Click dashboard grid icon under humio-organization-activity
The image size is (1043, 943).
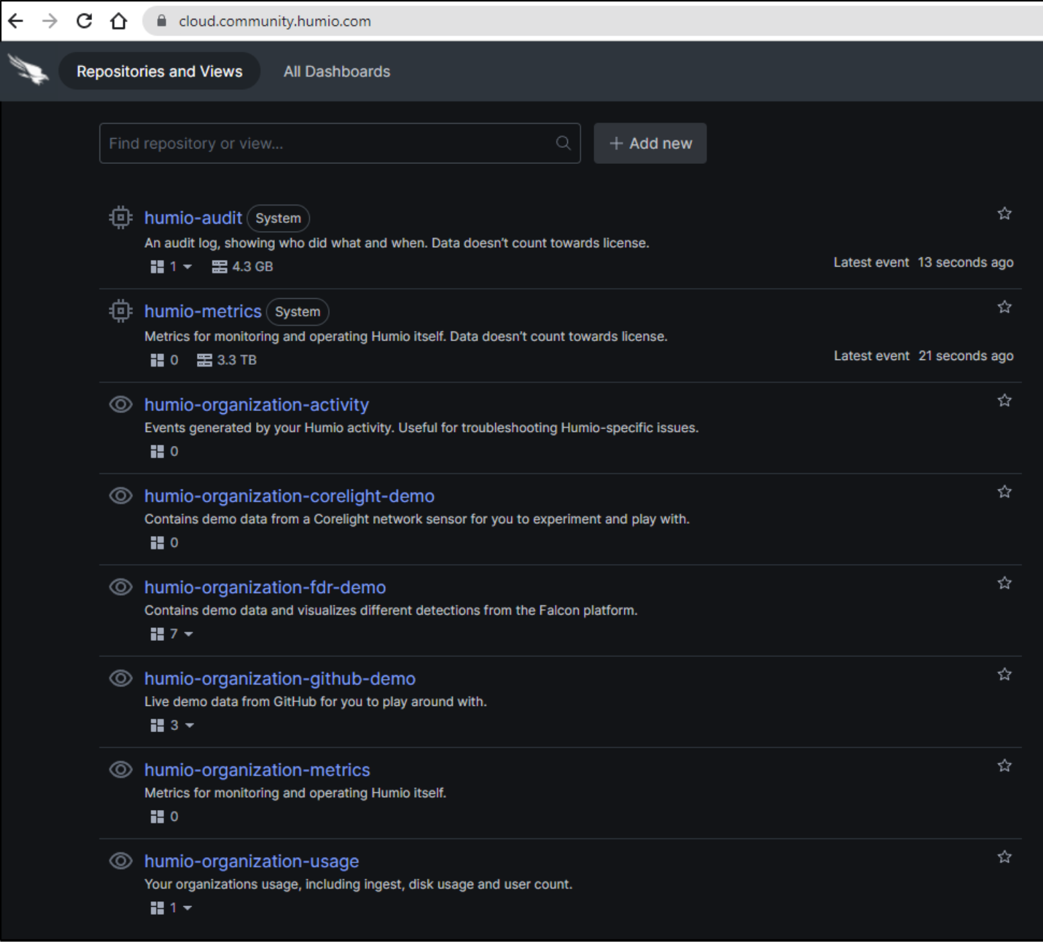pos(157,451)
